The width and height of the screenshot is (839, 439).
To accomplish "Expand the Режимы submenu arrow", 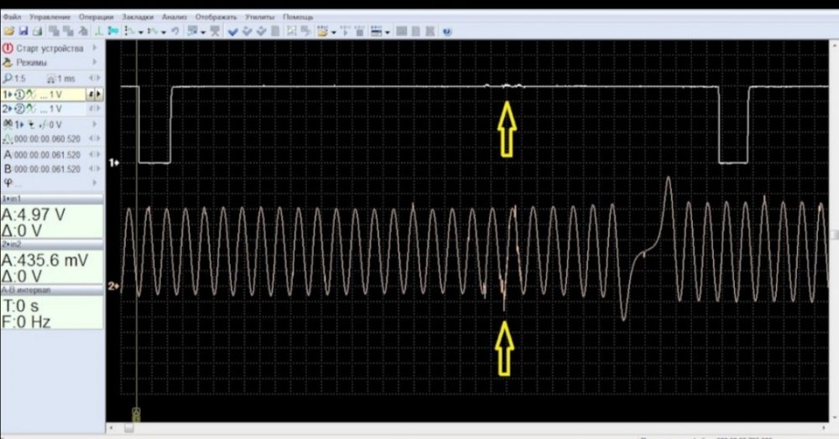I will (x=95, y=63).
